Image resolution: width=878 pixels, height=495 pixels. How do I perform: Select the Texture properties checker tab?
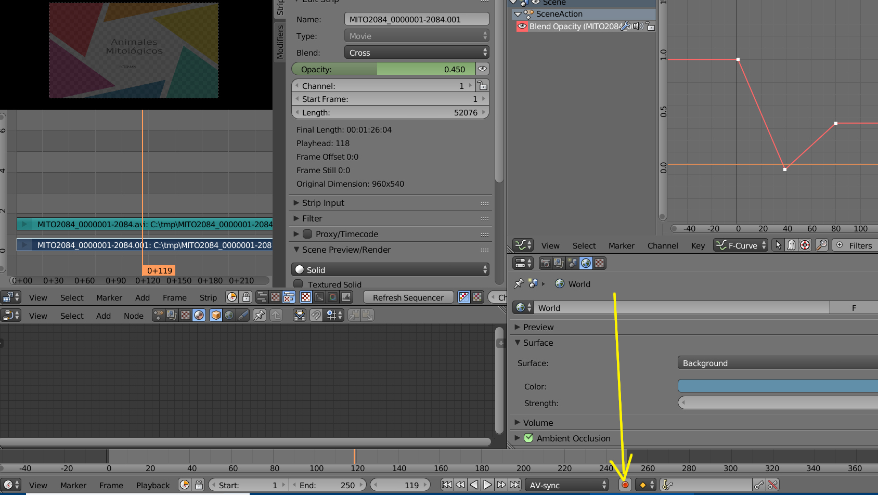[600, 263]
